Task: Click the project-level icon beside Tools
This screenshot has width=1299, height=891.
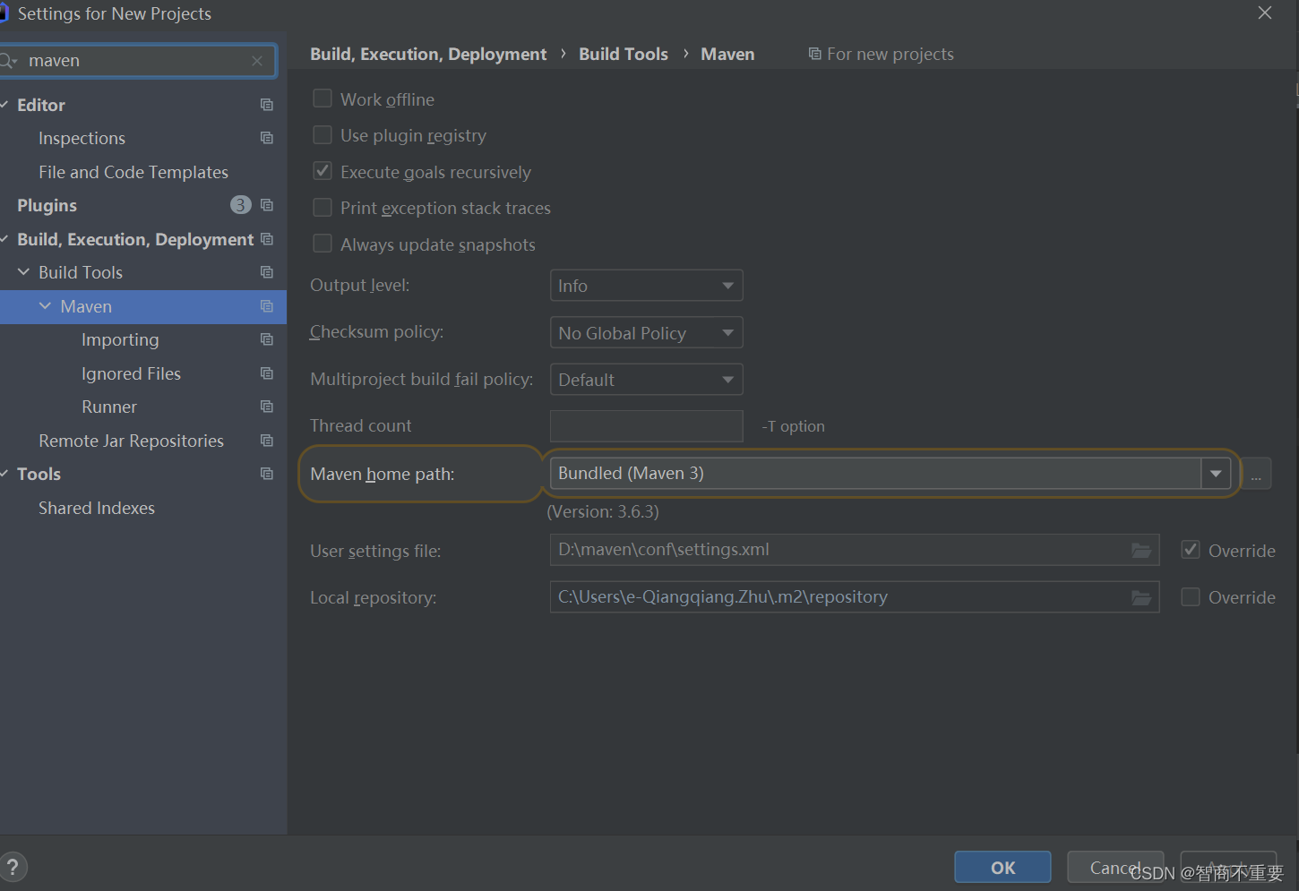Action: pos(266,474)
